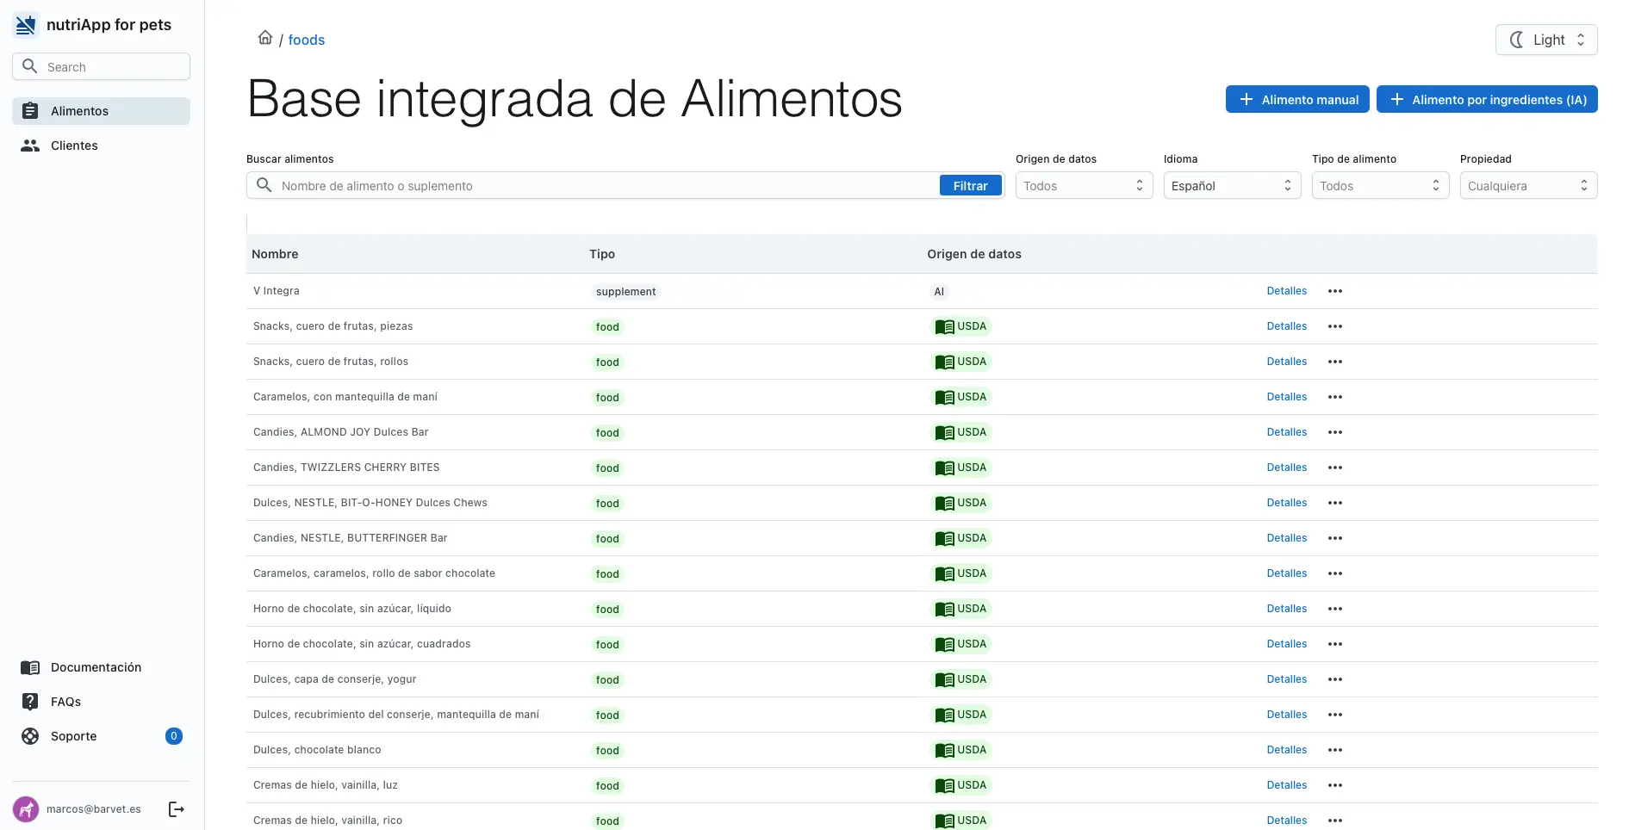
Task: Open the Tipo de alimento dropdown
Action: pos(1379,185)
